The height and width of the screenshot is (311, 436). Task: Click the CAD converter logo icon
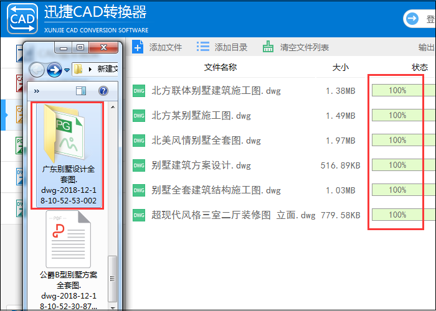tap(22, 19)
